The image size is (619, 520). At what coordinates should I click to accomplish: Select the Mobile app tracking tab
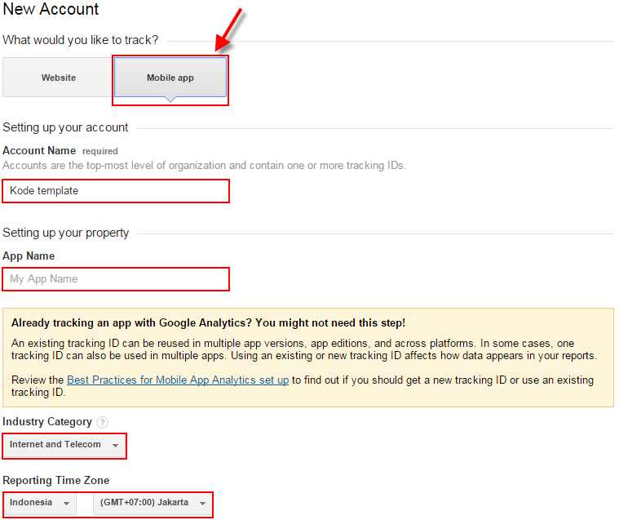(x=170, y=78)
